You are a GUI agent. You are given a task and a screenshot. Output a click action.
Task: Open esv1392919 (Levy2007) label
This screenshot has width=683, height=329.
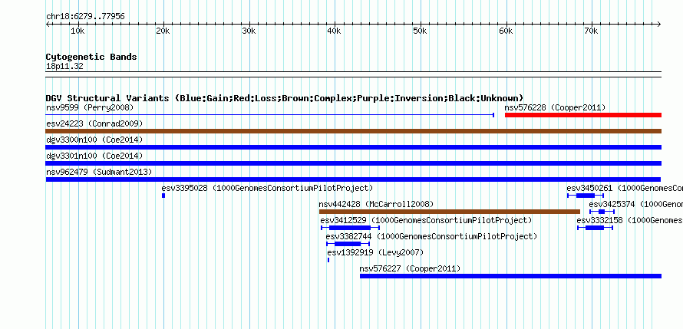pyautogui.click(x=375, y=252)
